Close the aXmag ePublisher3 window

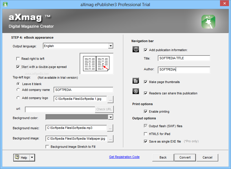pyautogui.click(x=224, y=3)
